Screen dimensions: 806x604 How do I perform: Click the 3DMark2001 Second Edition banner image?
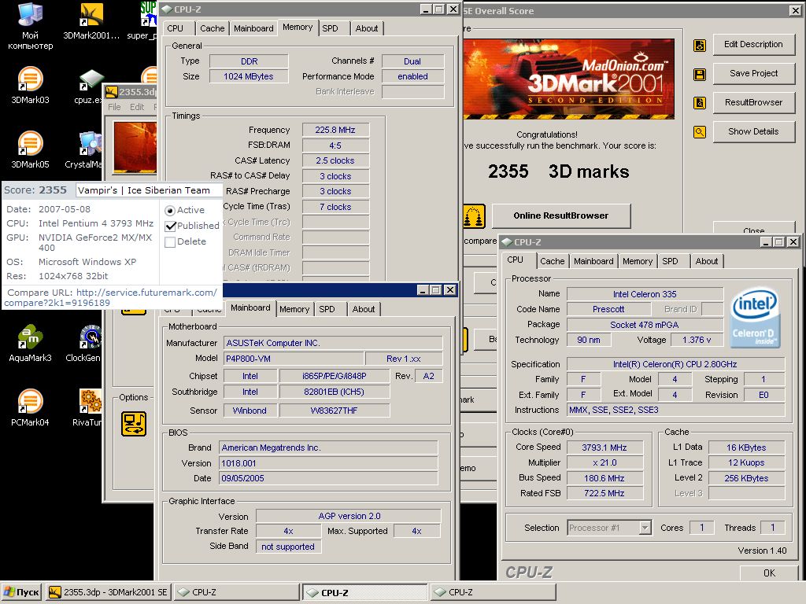(x=568, y=79)
